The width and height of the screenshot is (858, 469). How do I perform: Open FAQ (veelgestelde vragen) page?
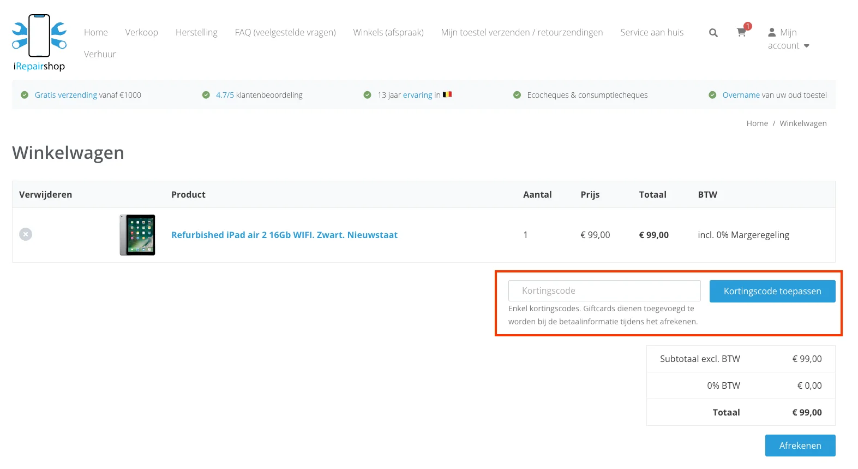[x=285, y=32]
